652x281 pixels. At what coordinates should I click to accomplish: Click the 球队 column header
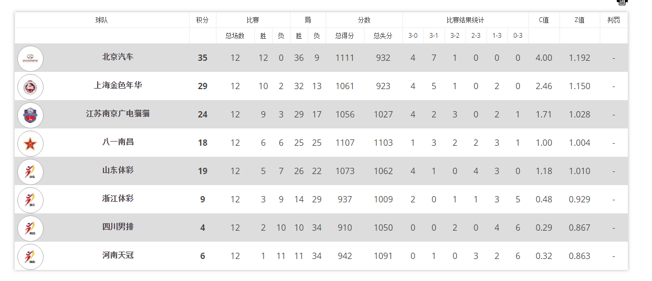[102, 20]
